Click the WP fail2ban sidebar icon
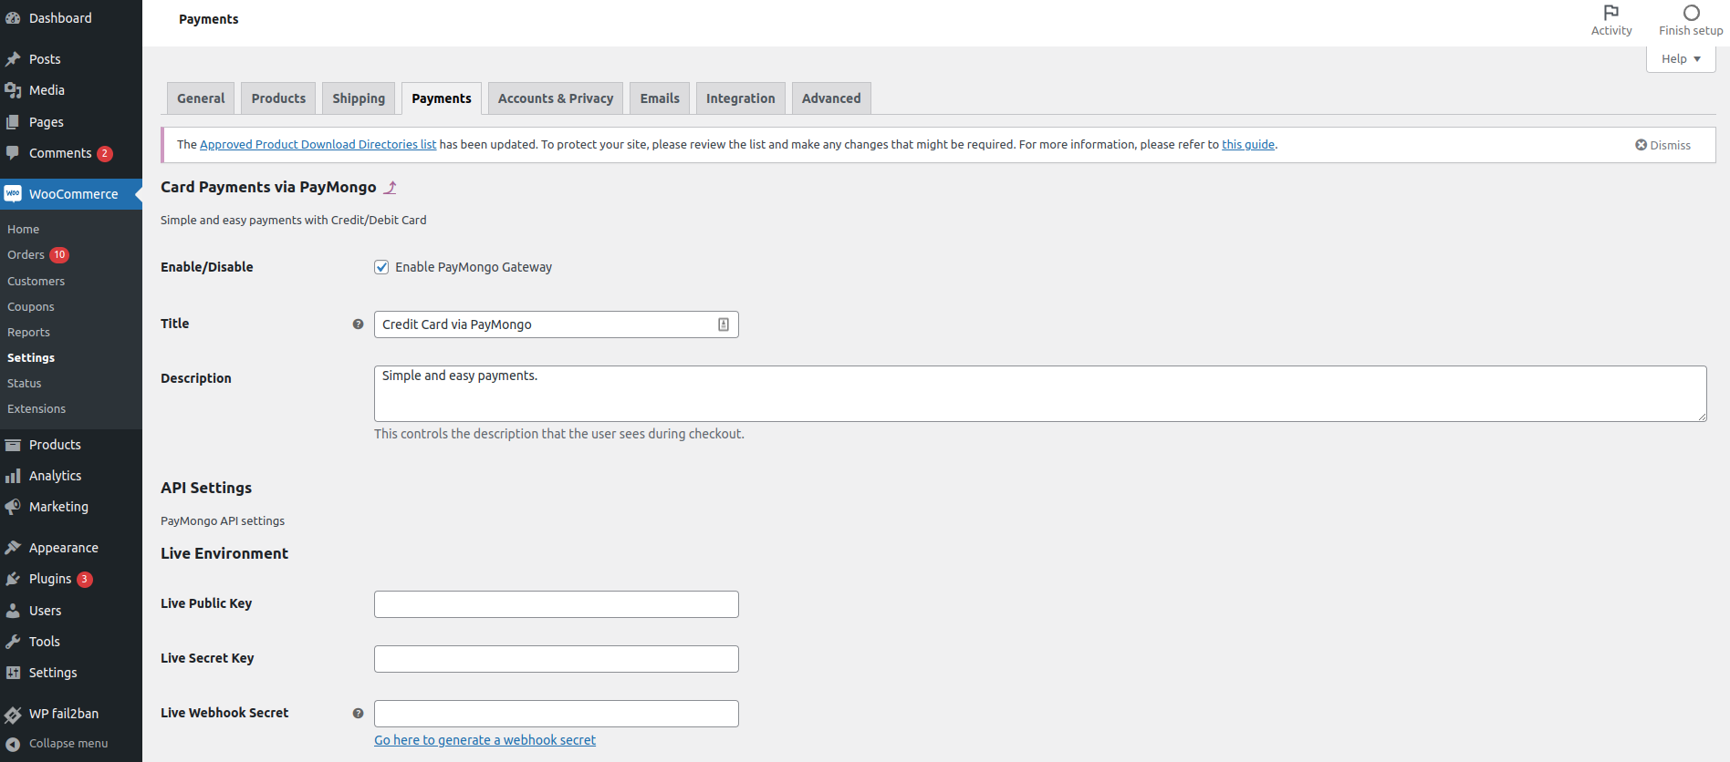Viewport: 1730px width, 762px height. (14, 715)
